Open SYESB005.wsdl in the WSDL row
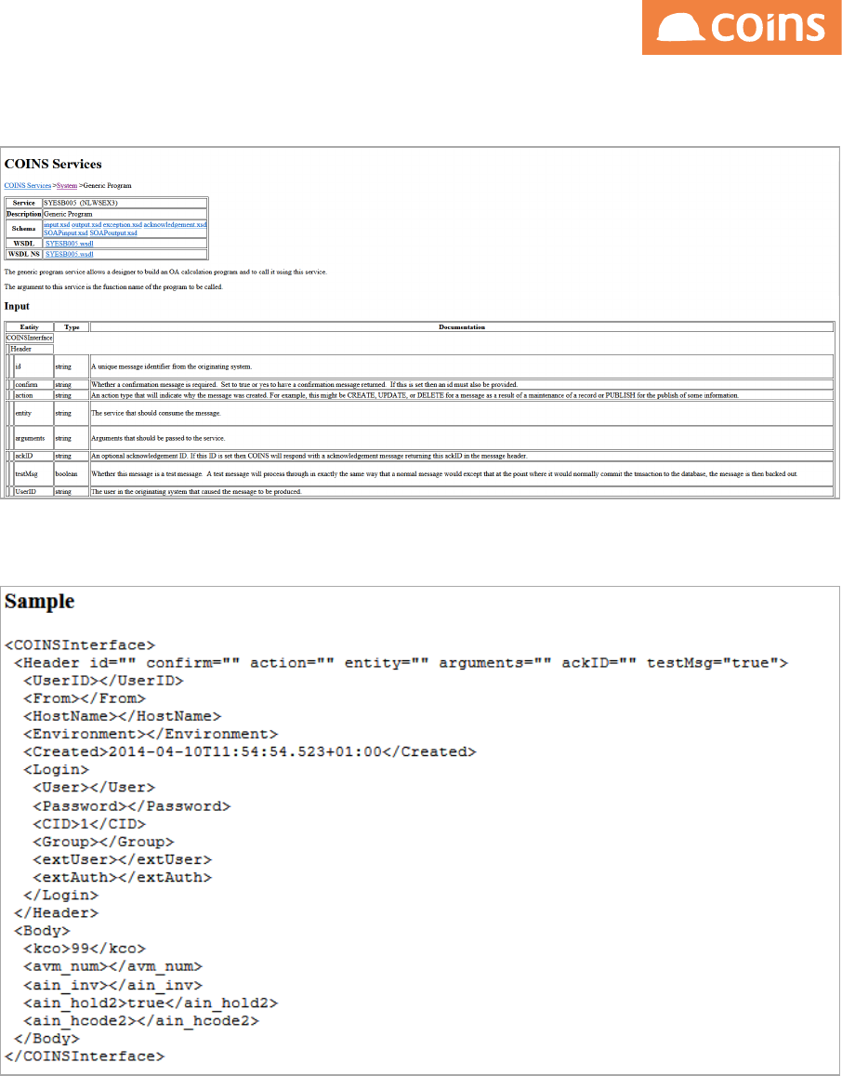This screenshot has width=842, height=1076. click(x=69, y=244)
